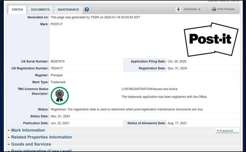Click the TSDR generated-on timestamp text
Image resolution: width=246 pixels, height=152 pixels.
pyautogui.click(x=95, y=17)
